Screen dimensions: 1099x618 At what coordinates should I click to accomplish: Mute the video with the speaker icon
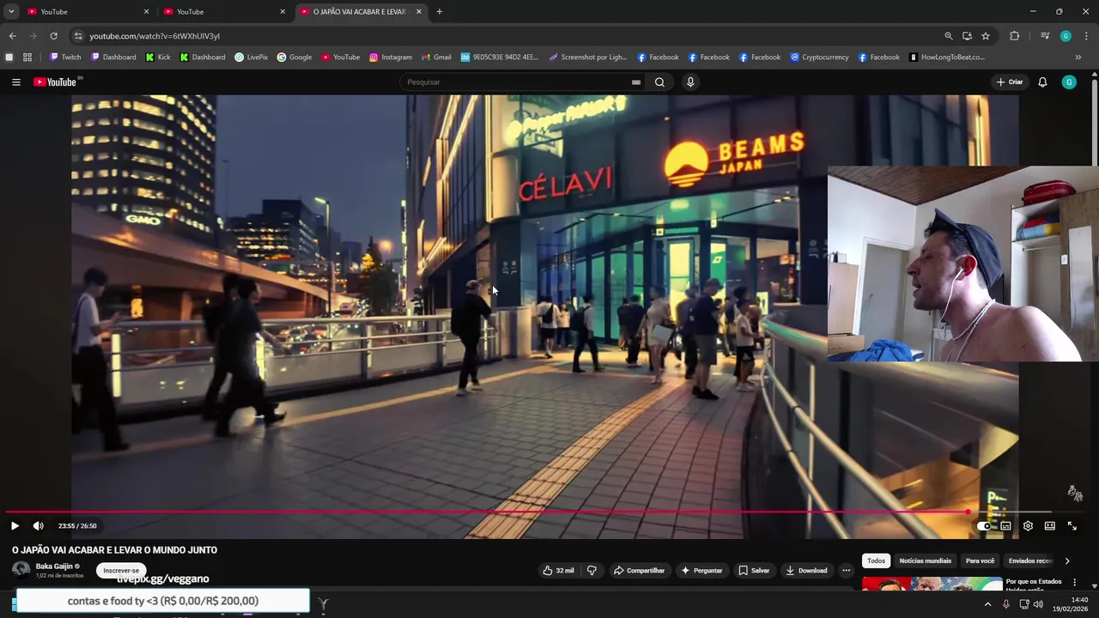coord(38,526)
